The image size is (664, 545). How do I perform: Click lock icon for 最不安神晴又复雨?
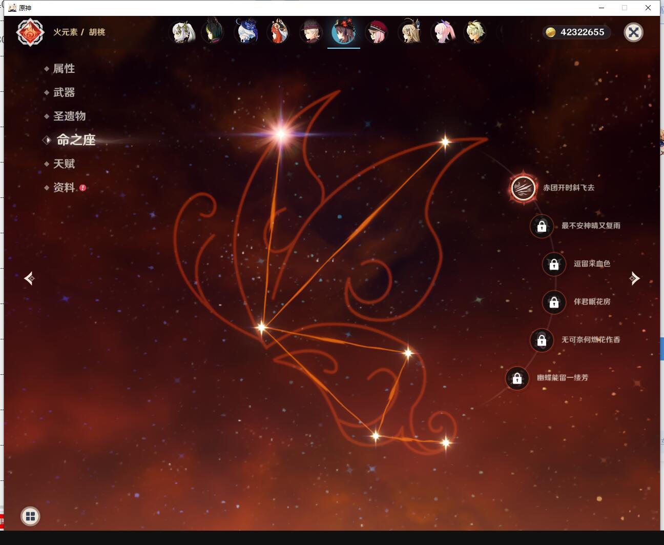tap(542, 226)
